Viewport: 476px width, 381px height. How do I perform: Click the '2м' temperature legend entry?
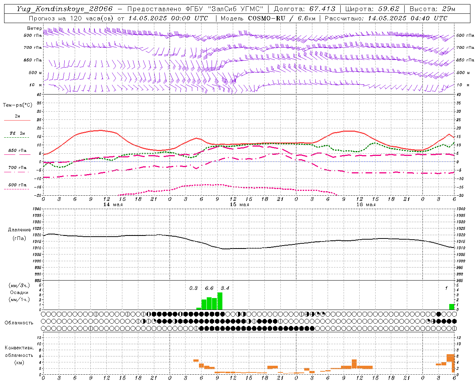[17, 116]
